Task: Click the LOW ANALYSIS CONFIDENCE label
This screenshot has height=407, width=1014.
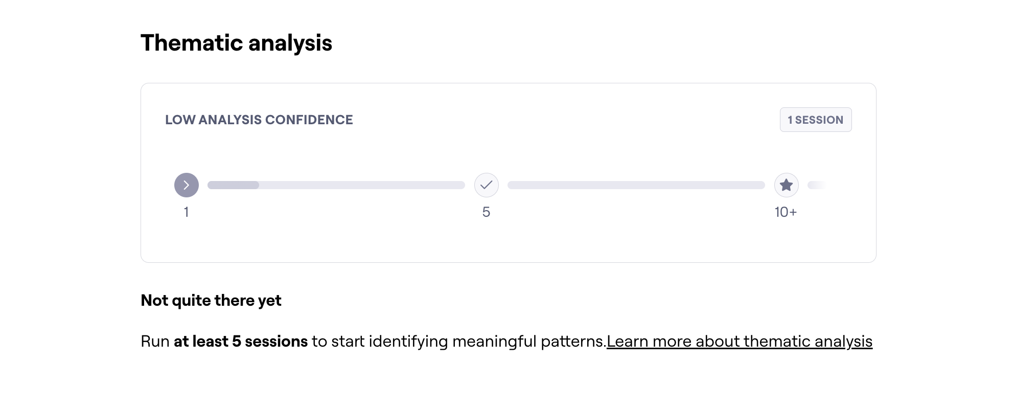Action: click(x=259, y=120)
